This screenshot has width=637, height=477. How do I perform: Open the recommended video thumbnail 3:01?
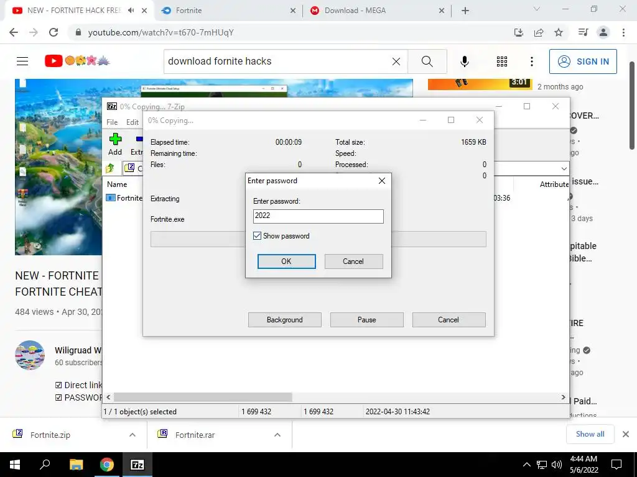[480, 84]
